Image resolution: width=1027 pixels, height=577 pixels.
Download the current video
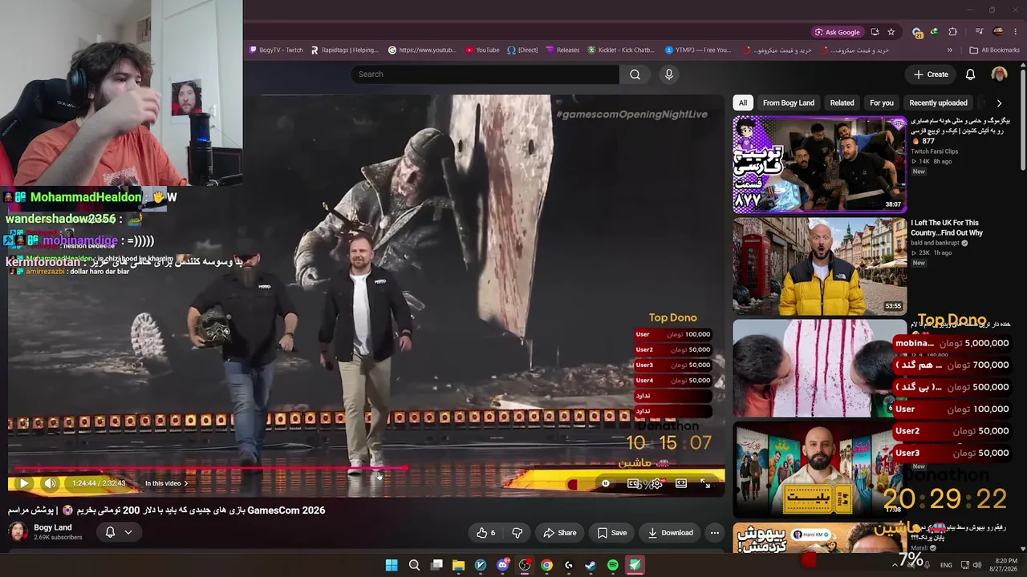click(670, 533)
